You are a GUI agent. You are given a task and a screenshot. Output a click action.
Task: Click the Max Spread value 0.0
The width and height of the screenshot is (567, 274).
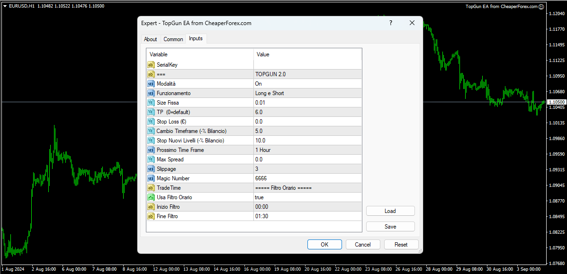pos(307,159)
